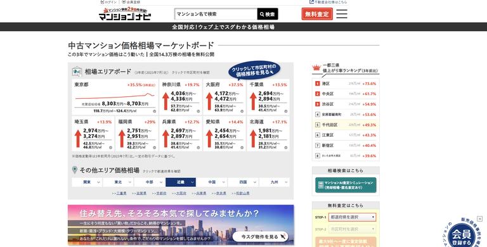
Task: Select rank 3 渋谷区 ranking row
Action: (346, 104)
